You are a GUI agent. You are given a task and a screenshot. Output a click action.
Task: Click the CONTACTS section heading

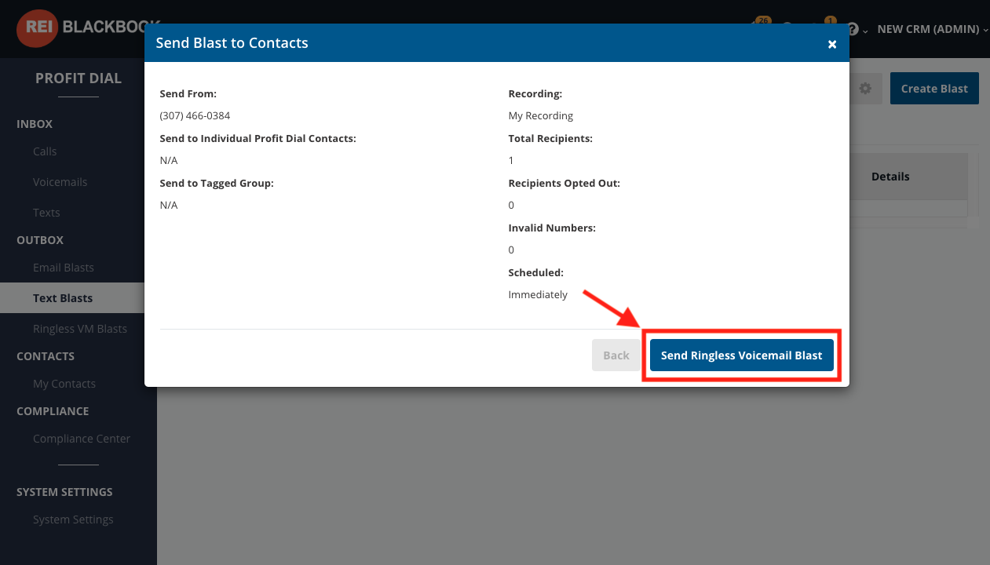pyautogui.click(x=46, y=356)
